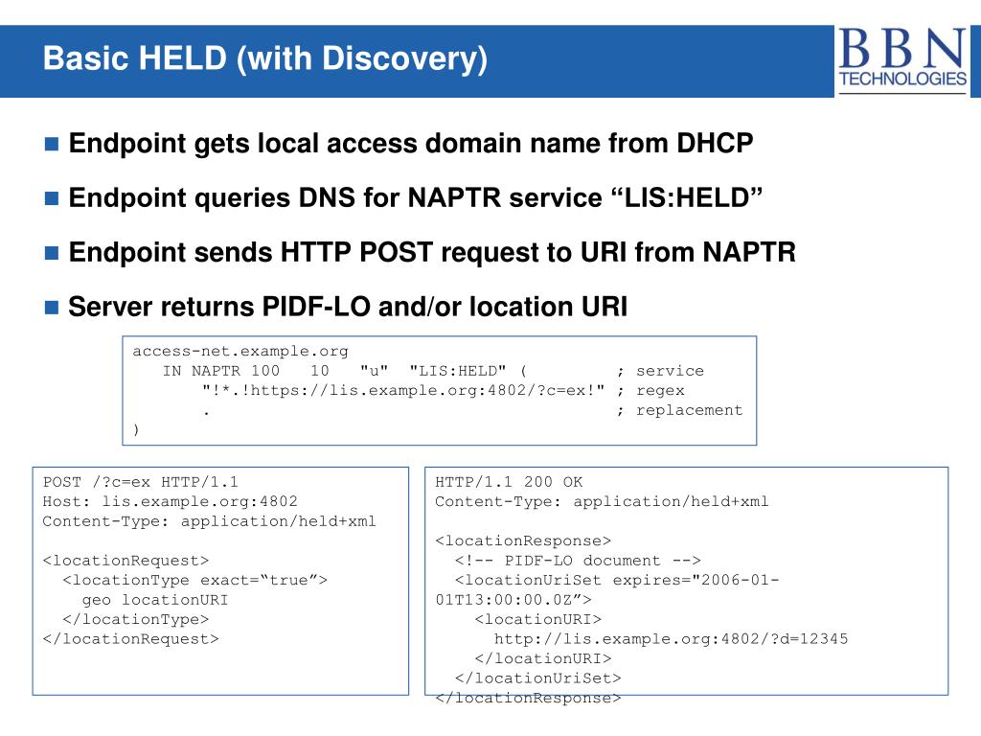Click the regex string with https://lis.example.org:4802/?c=ex
981x736 pixels.
pyautogui.click(x=403, y=391)
